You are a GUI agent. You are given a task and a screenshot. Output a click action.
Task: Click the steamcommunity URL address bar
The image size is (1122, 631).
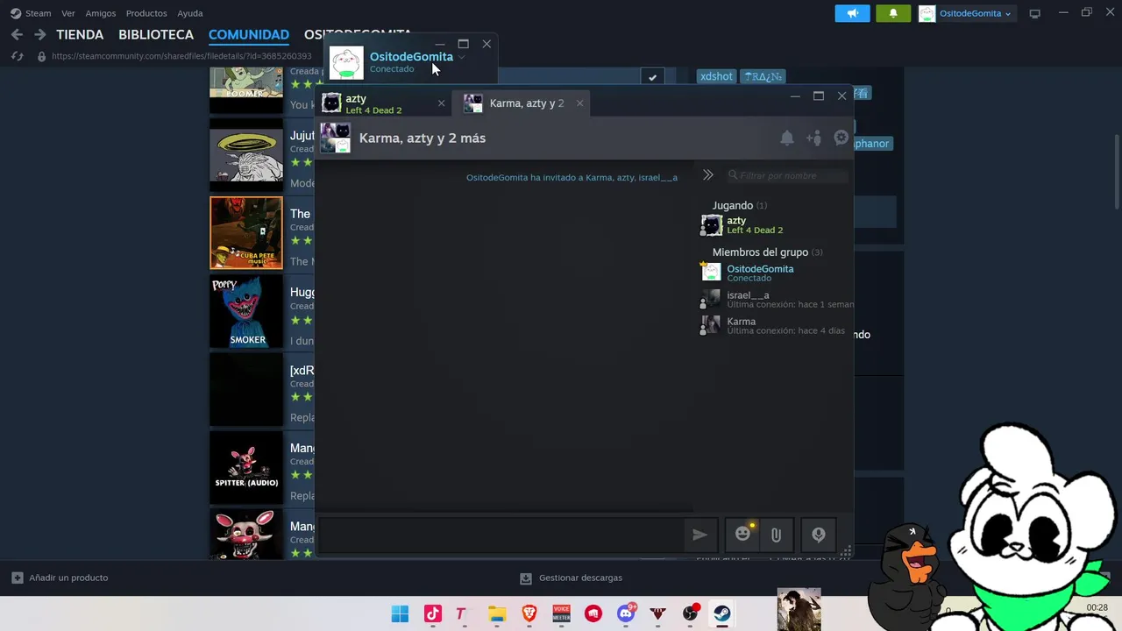point(181,56)
